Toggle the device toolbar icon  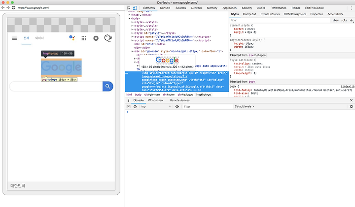(135, 8)
